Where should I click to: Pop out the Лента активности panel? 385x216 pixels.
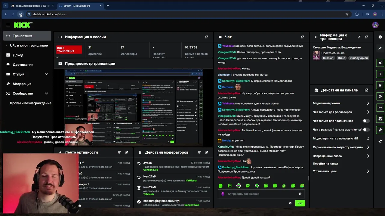(x=126, y=152)
